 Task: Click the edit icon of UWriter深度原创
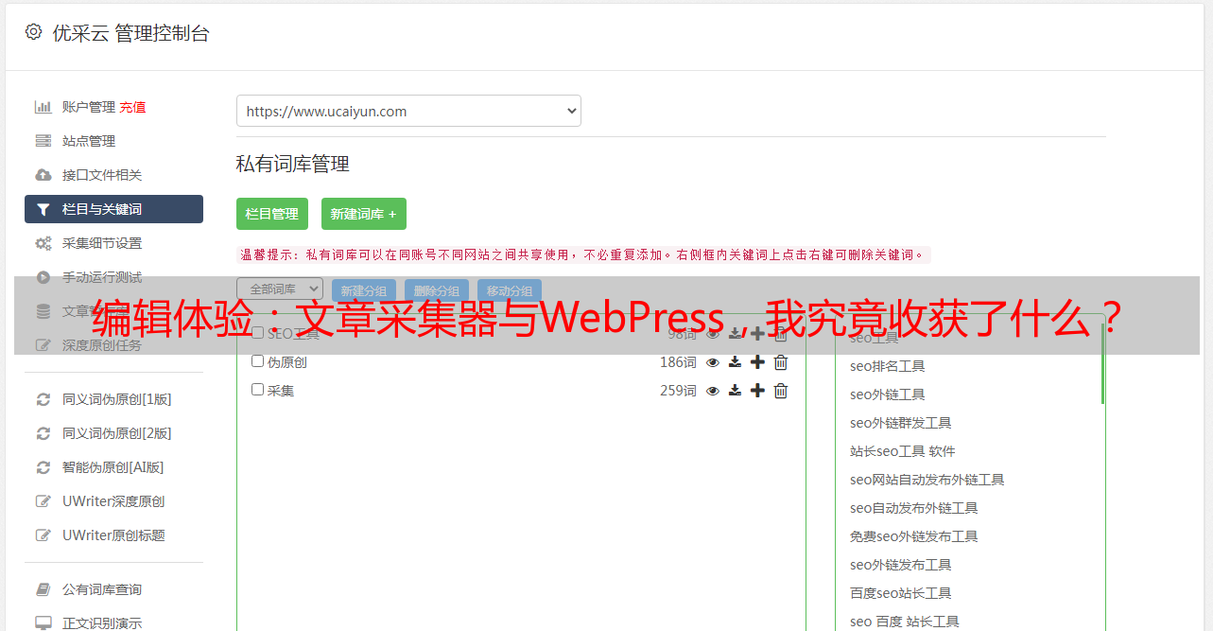(x=43, y=501)
